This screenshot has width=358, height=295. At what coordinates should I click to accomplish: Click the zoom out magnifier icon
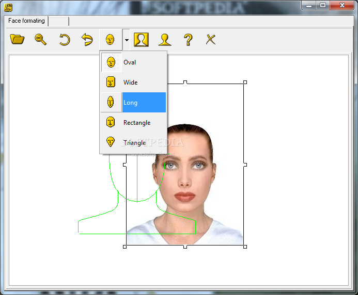click(x=41, y=39)
